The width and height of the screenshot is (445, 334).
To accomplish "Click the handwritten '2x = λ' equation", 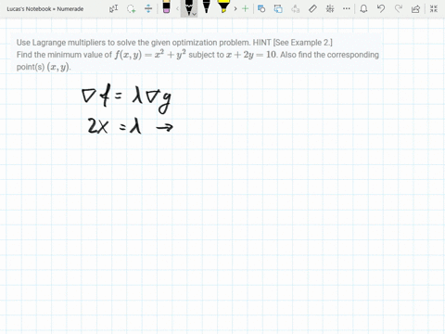I will point(114,126).
